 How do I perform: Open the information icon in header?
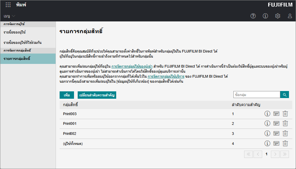click(265, 16)
